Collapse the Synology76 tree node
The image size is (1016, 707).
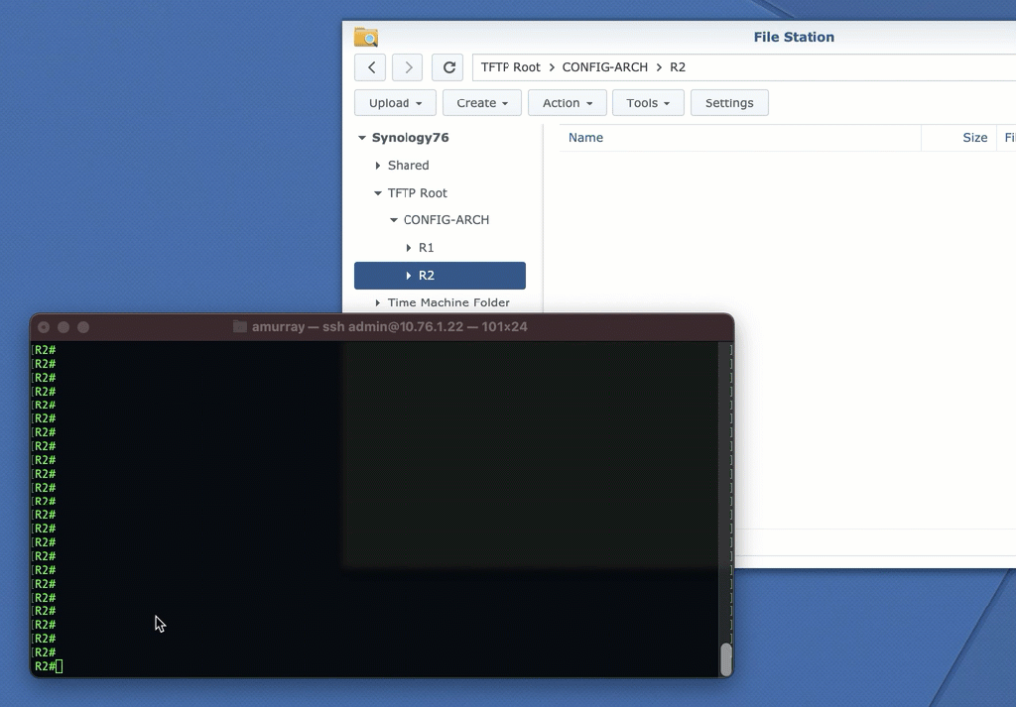click(362, 139)
